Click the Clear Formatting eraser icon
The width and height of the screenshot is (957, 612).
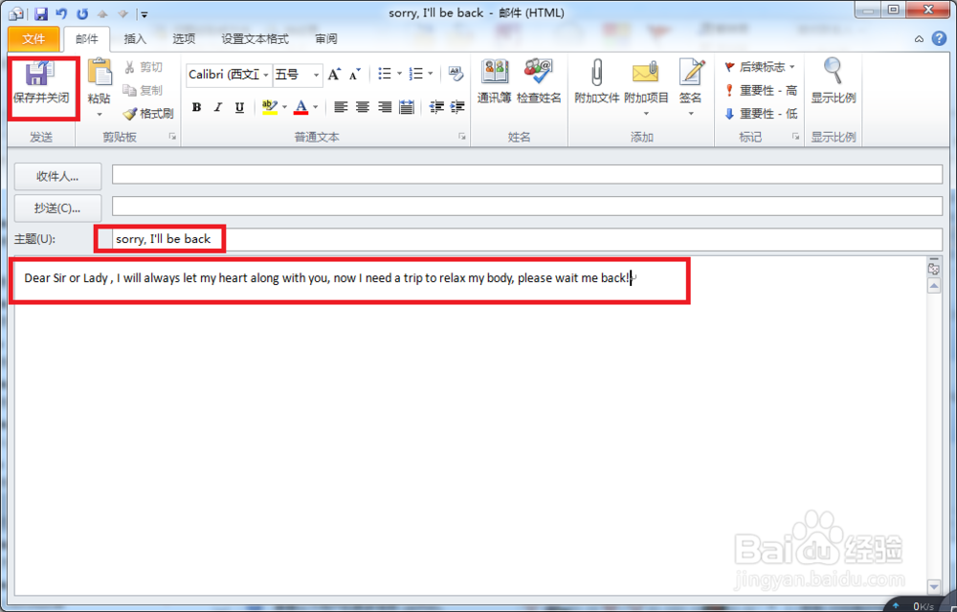tap(456, 74)
